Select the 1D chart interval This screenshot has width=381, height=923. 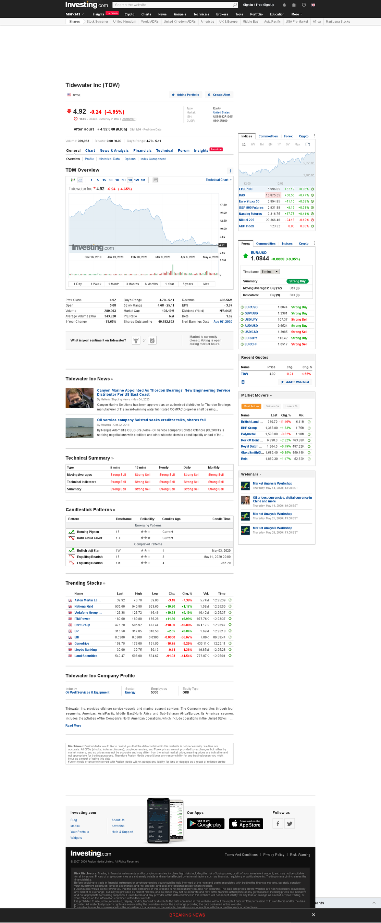coord(130,180)
